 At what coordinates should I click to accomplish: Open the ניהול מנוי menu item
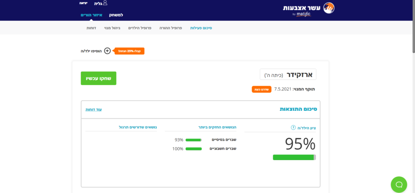click(112, 28)
